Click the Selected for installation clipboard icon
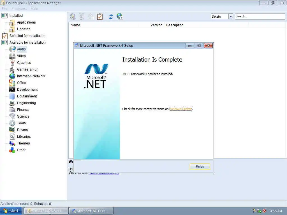Viewport: 287px width, 215px height. [x=4, y=36]
